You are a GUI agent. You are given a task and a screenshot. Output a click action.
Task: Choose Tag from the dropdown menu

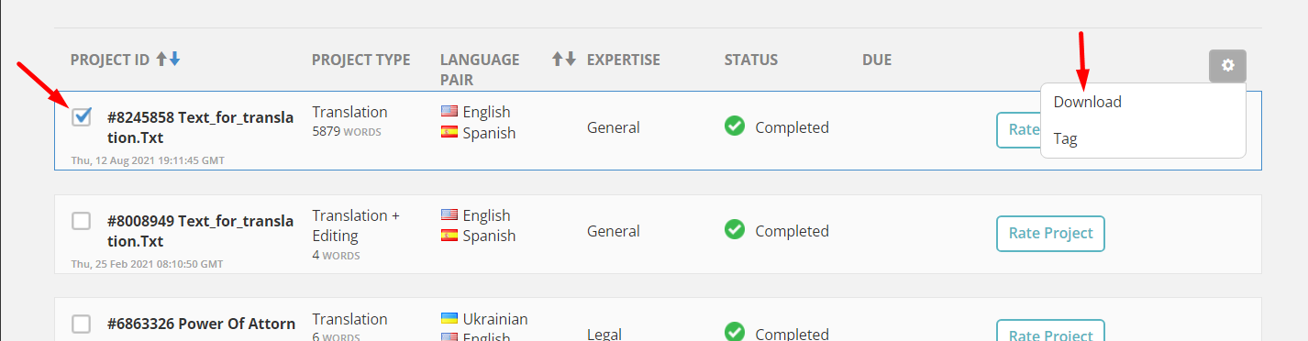tap(1143, 138)
